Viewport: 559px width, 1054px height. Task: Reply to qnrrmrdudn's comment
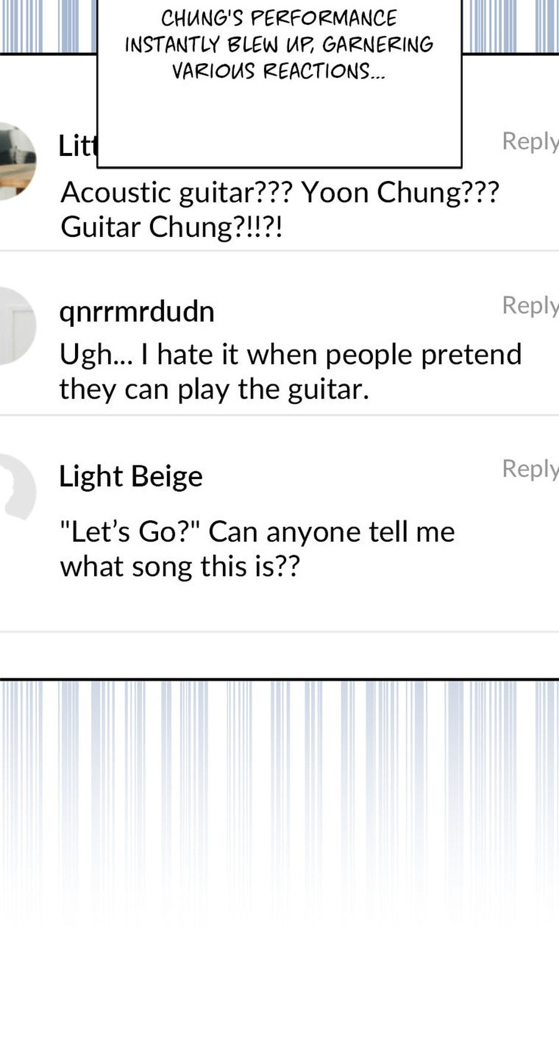530,306
